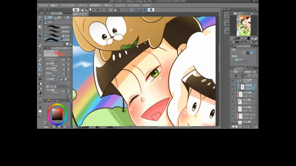Select 不透明水彩 brush
The height and width of the screenshot is (166, 296).
click(x=57, y=27)
